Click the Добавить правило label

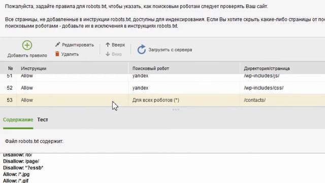tap(27, 55)
